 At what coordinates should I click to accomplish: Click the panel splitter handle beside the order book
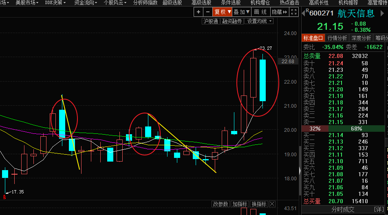[x=300, y=171]
